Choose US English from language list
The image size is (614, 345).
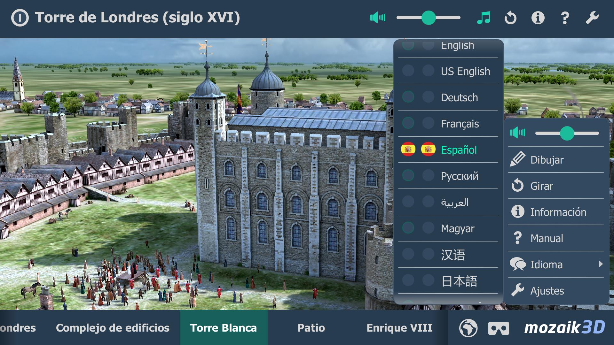click(465, 71)
